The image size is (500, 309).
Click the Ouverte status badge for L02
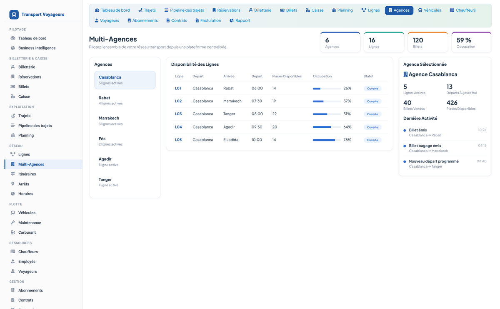click(372, 101)
